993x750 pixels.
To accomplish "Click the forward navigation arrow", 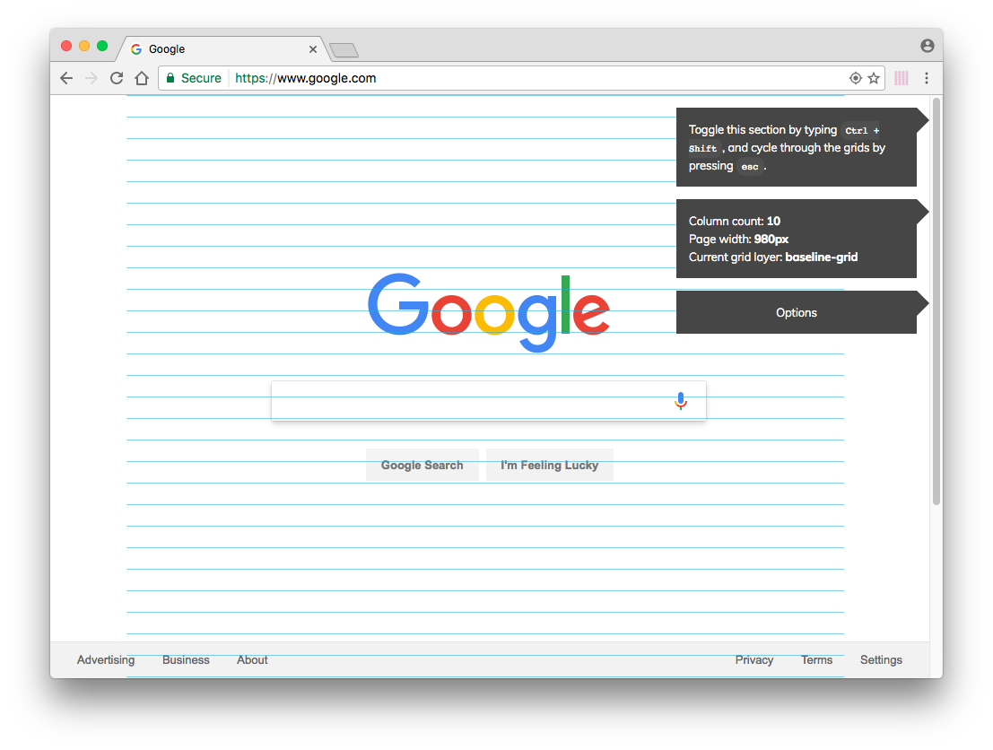I will pyautogui.click(x=91, y=78).
